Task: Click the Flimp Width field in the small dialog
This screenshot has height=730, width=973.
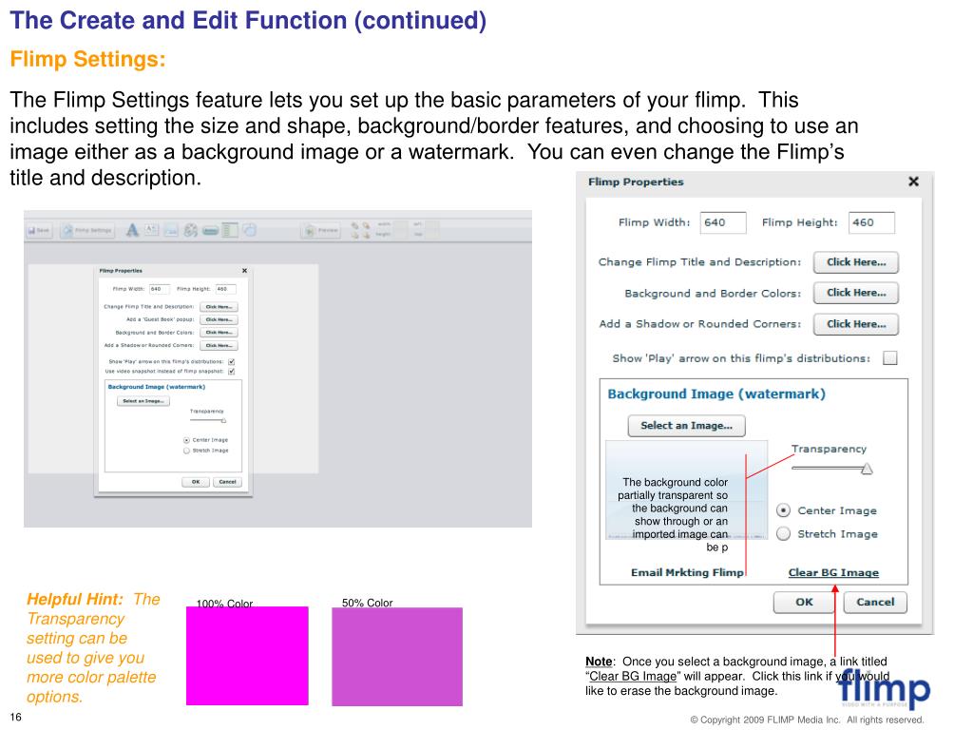Action: point(159,289)
